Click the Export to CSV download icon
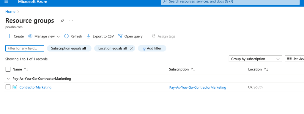The image size is (304, 114). tap(89, 36)
